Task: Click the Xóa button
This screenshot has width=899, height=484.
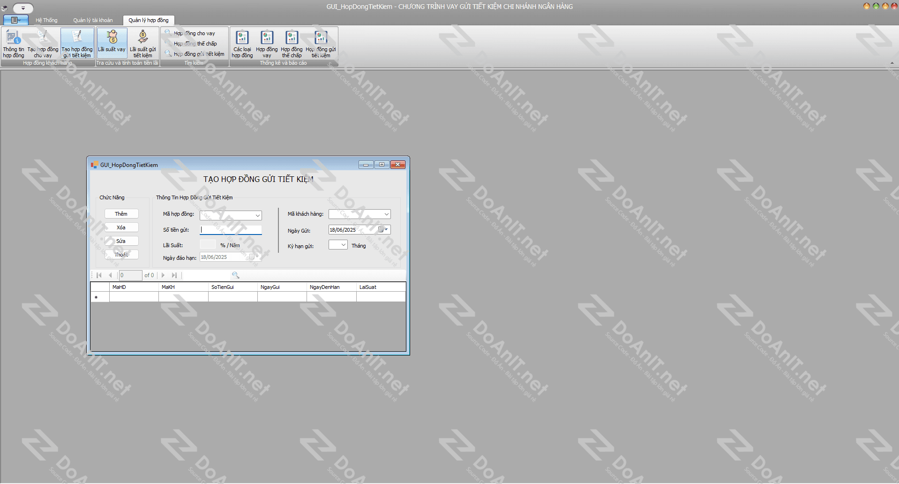Action: (x=121, y=227)
